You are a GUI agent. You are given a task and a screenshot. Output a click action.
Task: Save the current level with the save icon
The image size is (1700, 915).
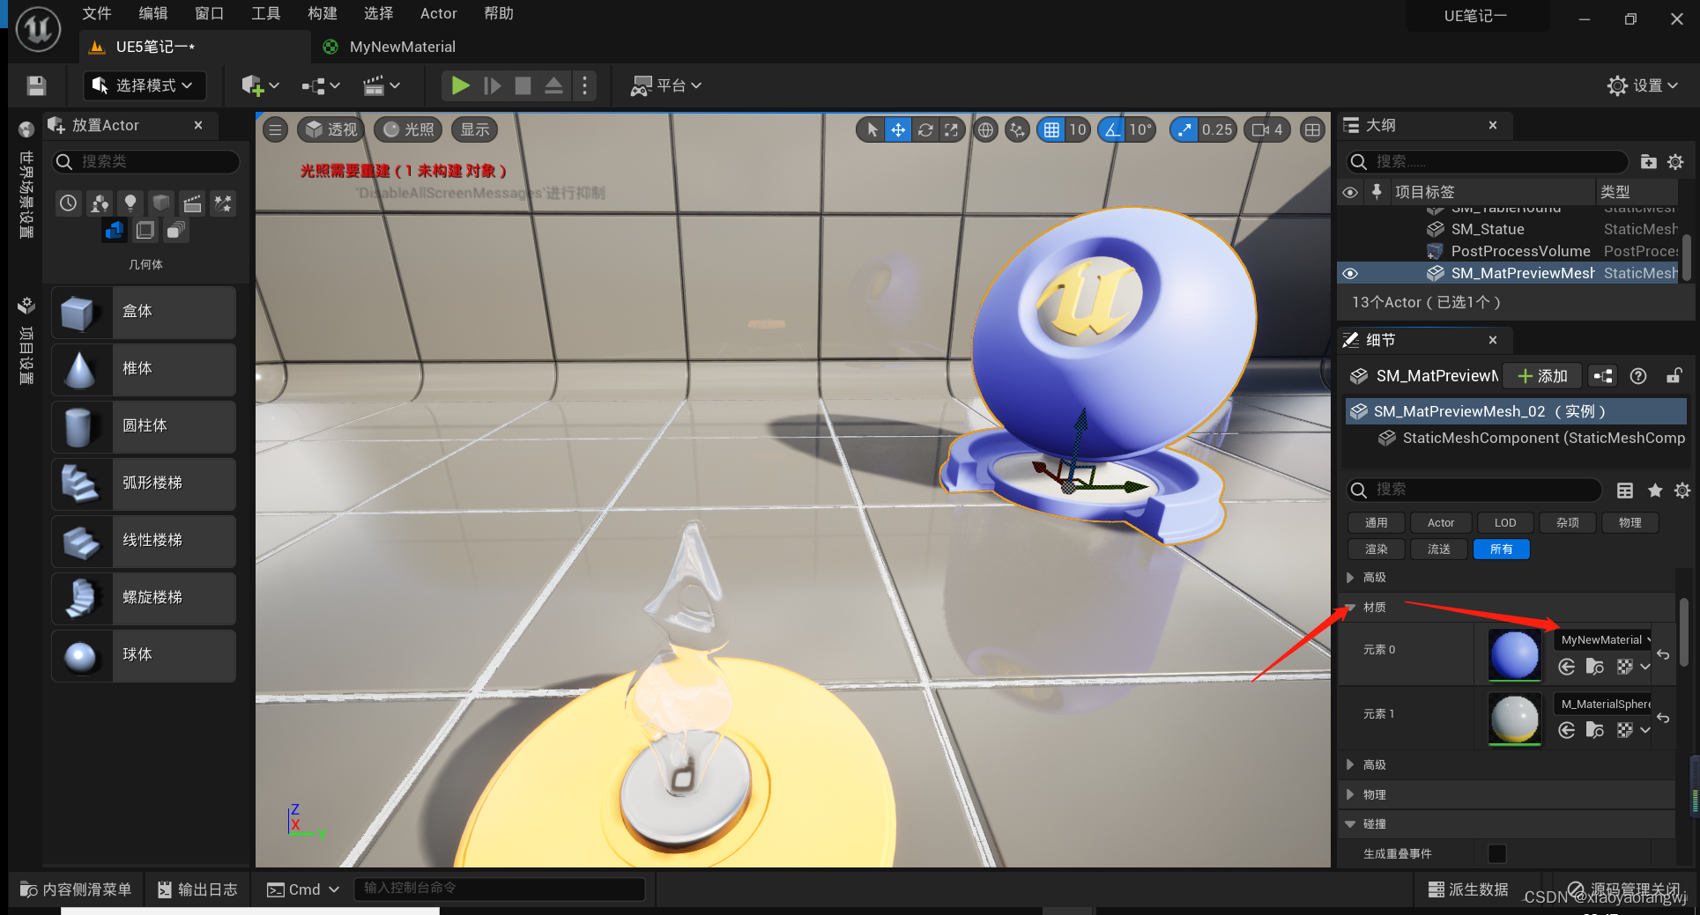[36, 85]
